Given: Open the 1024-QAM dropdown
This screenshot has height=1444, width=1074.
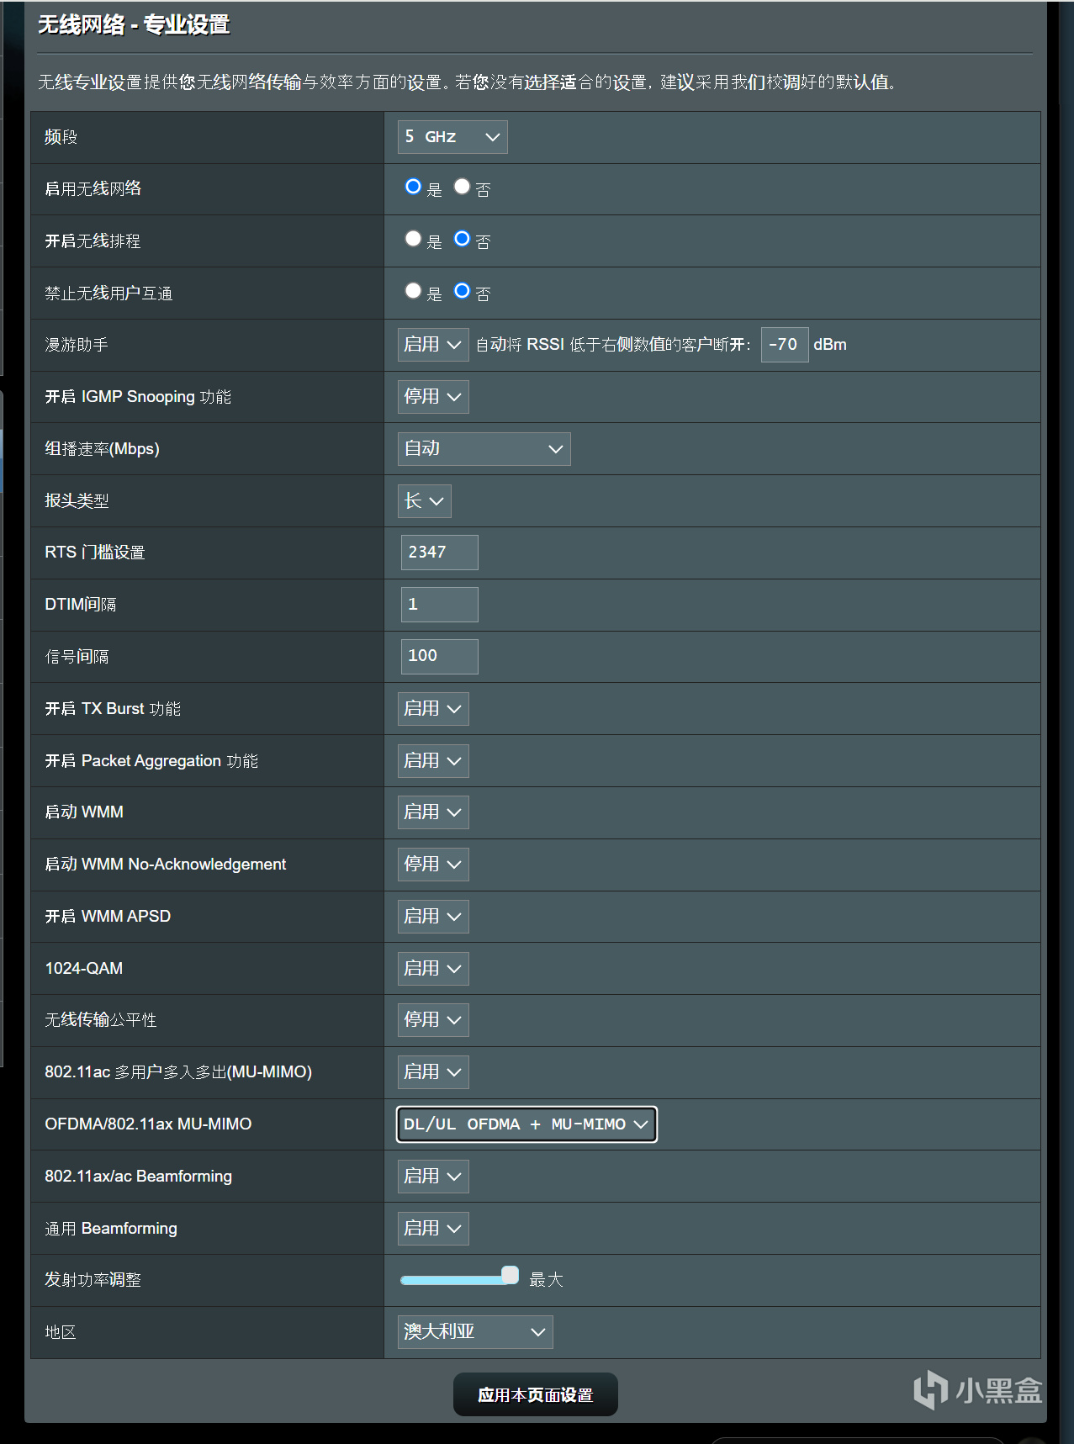Looking at the screenshot, I should (433, 969).
